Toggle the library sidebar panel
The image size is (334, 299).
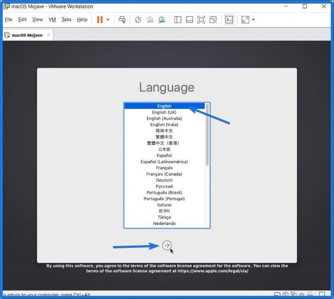pyautogui.click(x=178, y=20)
